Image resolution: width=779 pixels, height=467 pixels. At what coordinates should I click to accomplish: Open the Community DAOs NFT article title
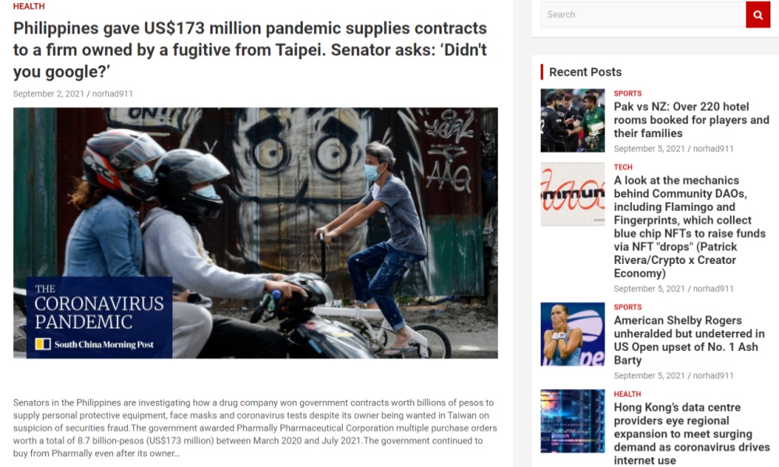coord(689,226)
